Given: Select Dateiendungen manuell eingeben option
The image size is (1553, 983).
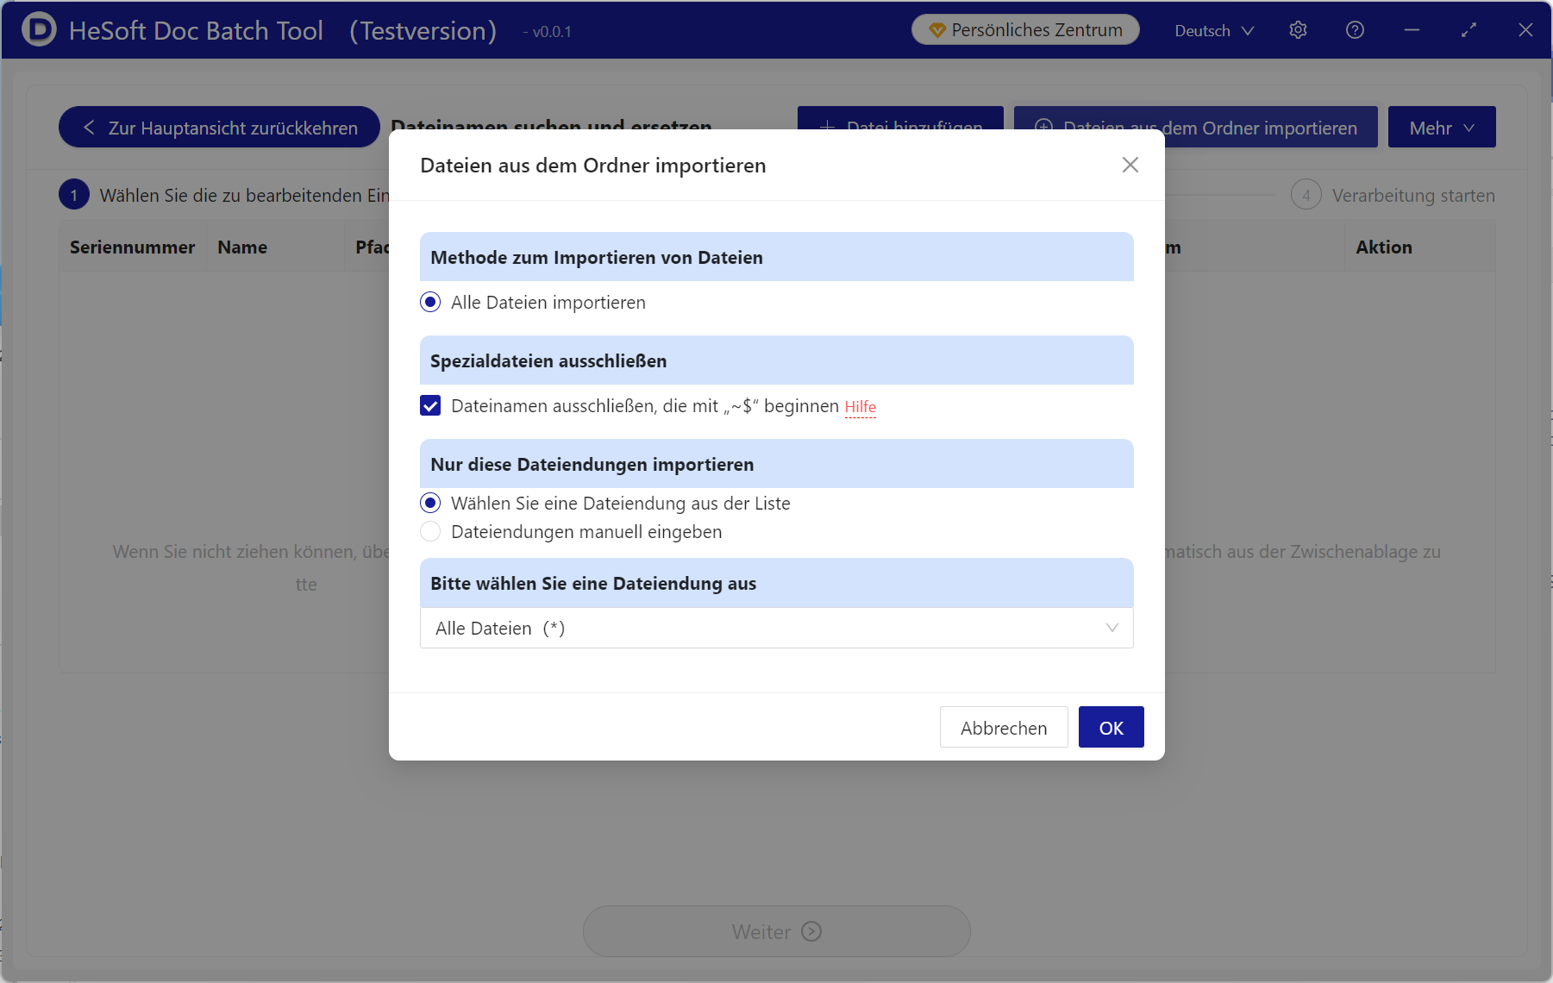Looking at the screenshot, I should pos(430,532).
